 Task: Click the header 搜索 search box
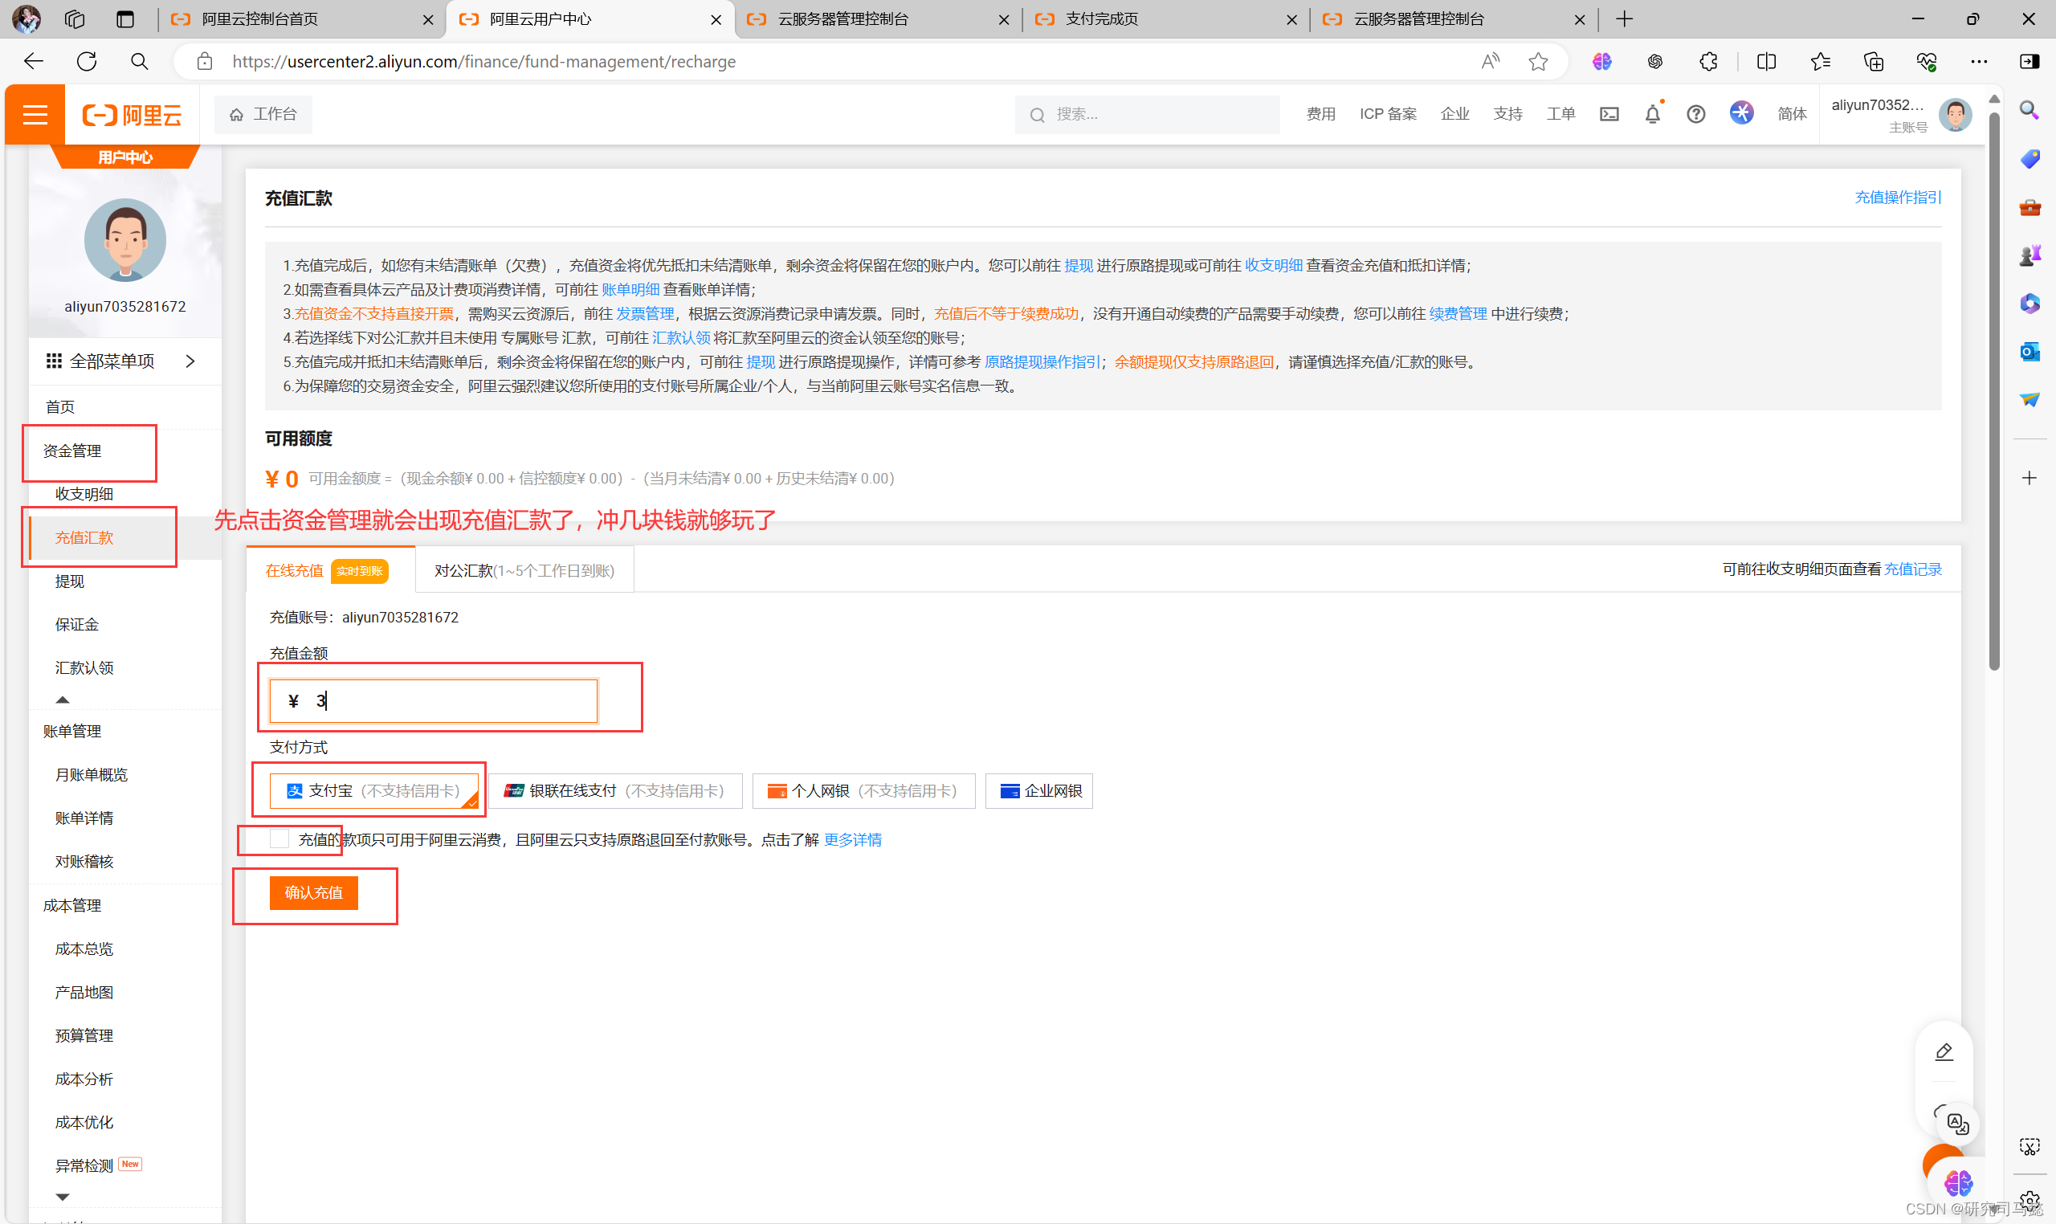(x=1147, y=114)
